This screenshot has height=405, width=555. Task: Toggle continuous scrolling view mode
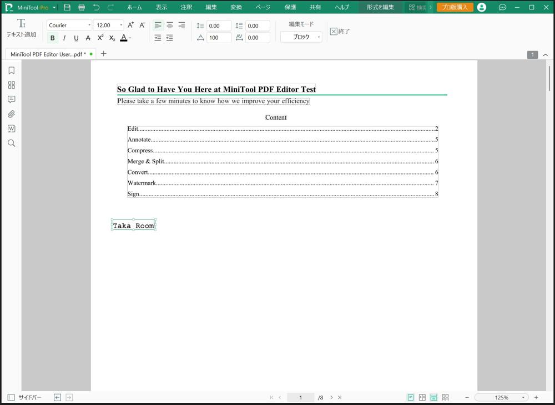point(433,398)
